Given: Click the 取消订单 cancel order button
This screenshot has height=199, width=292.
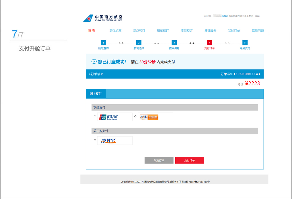Looking at the screenshot, I should click(x=159, y=160).
